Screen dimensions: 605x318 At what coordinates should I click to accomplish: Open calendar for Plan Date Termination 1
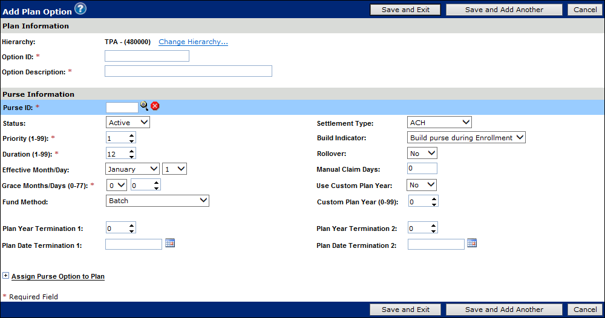(170, 243)
